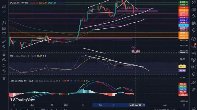Open the Alerts clock panel
Image resolution: width=197 pixels, height=110 pixels.
click(194, 2)
